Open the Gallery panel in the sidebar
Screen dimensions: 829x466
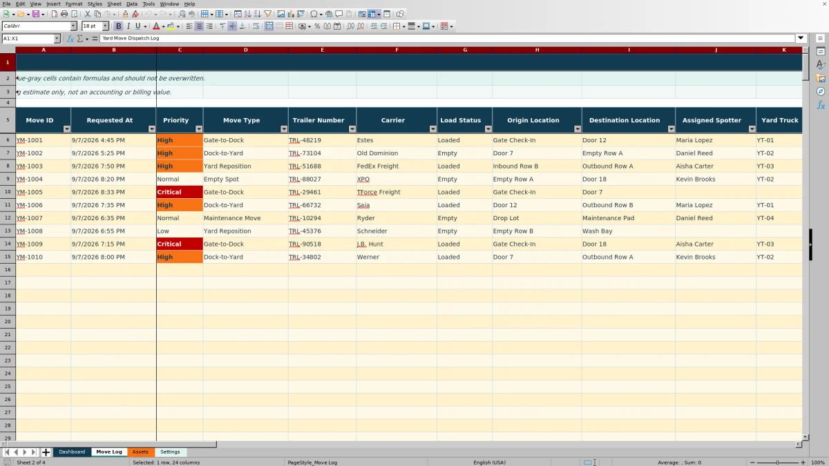pyautogui.click(x=821, y=78)
